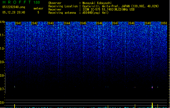Click the yellow power spike just before 2041
Screen dimensions: 170x108
click(15, 106)
